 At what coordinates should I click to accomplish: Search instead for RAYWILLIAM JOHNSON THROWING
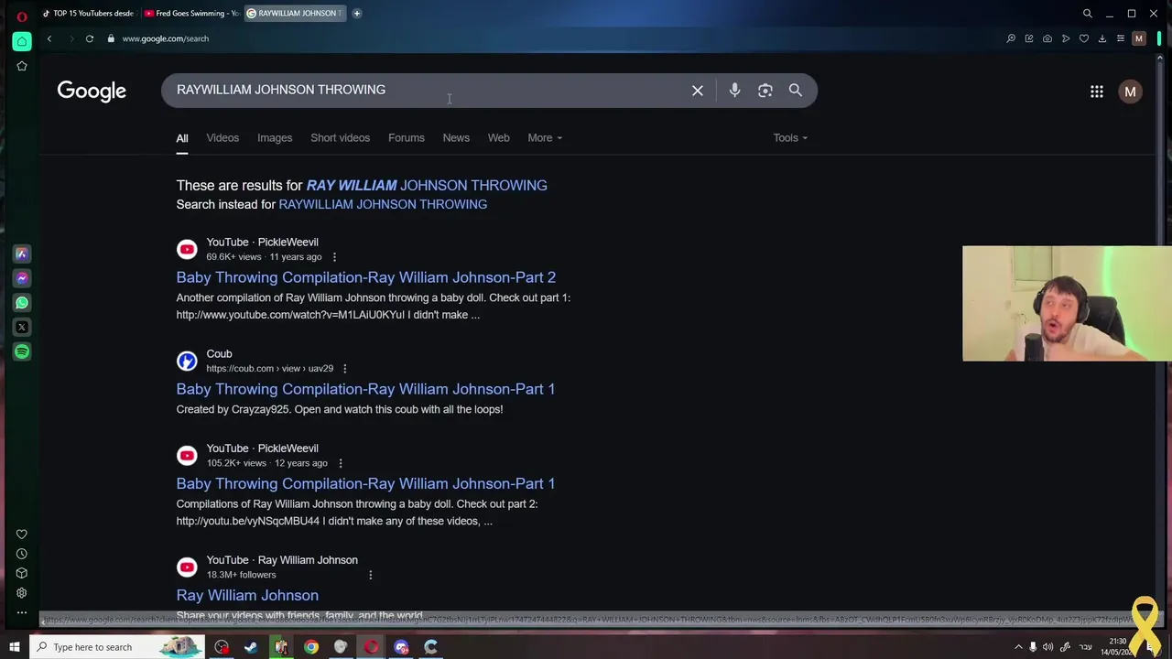[x=383, y=204]
